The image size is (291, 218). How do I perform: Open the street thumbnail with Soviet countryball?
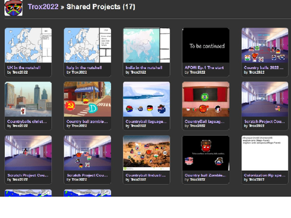click(87, 99)
